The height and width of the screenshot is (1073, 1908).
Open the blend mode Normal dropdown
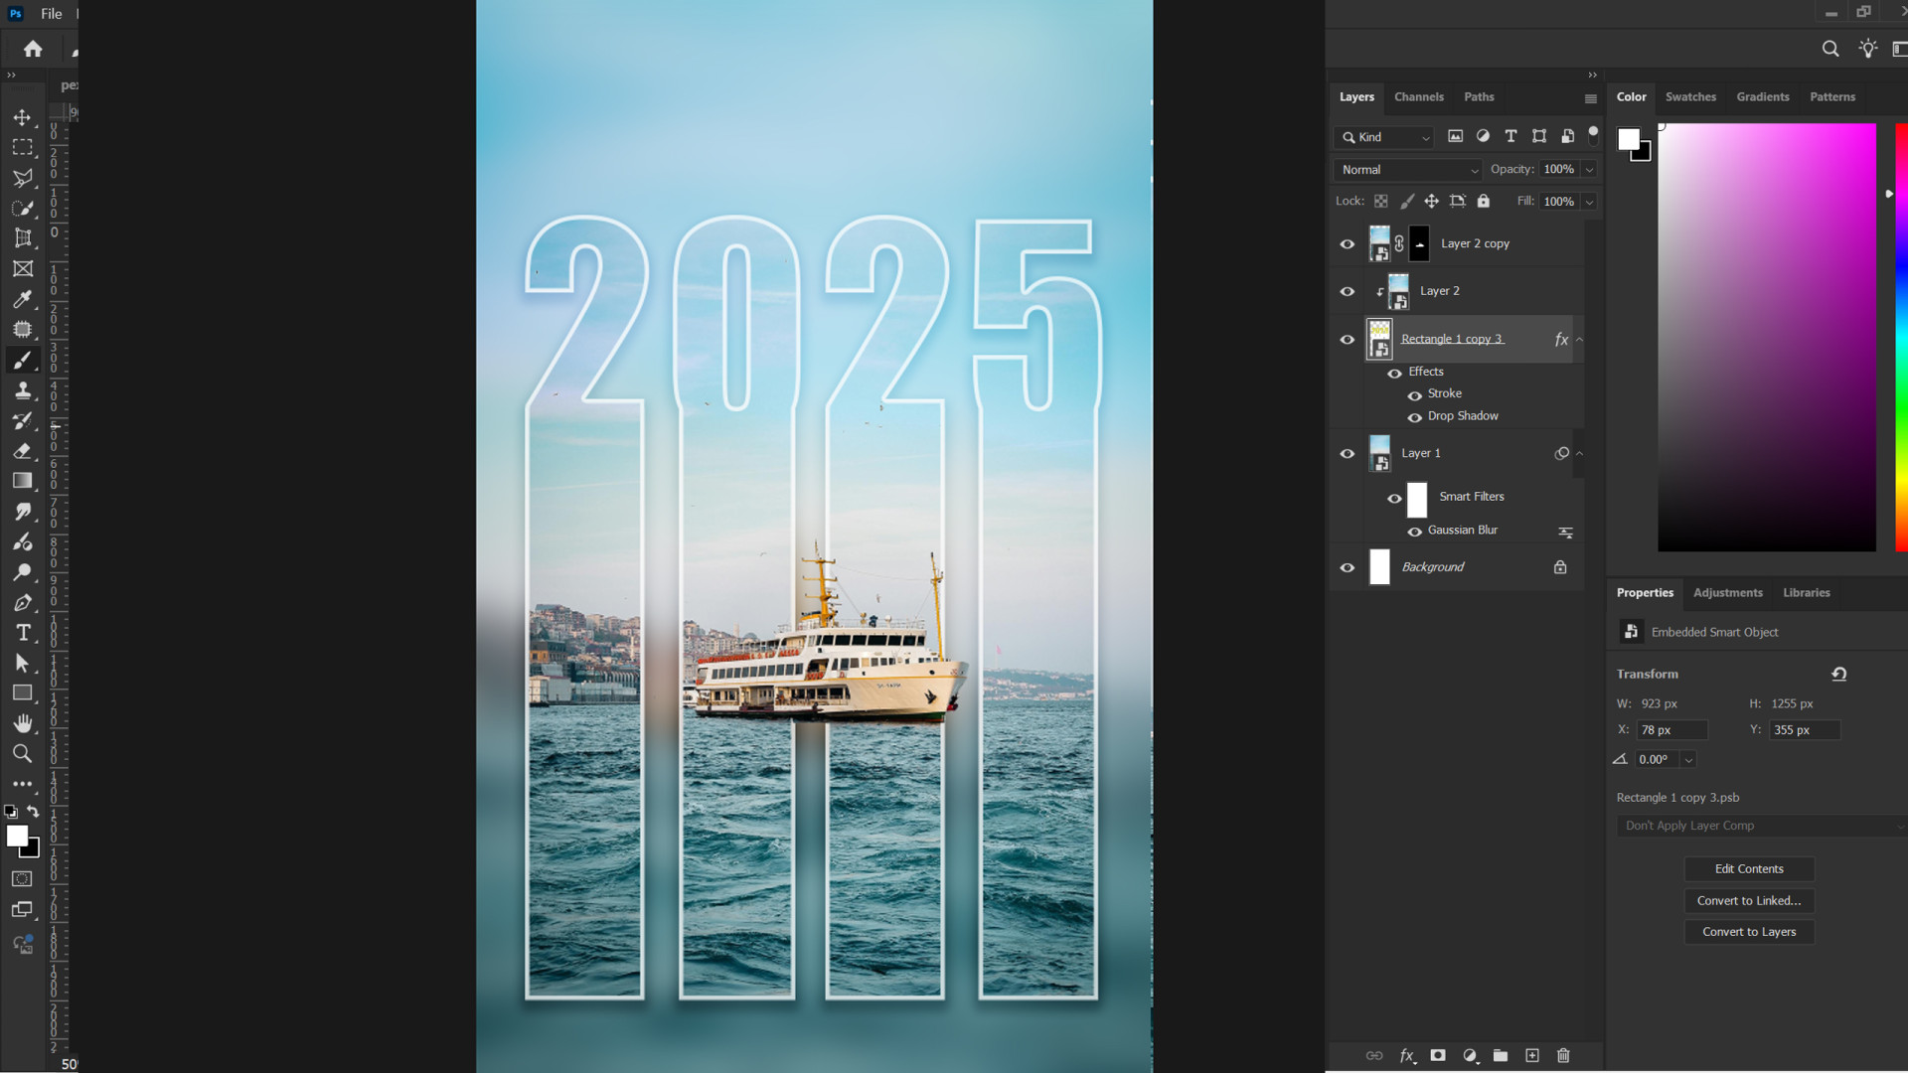point(1407,170)
